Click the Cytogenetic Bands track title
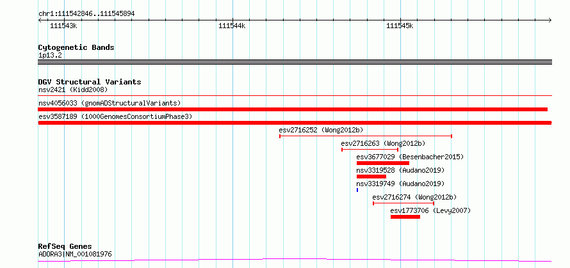The width and height of the screenshot is (570, 268). click(x=76, y=47)
